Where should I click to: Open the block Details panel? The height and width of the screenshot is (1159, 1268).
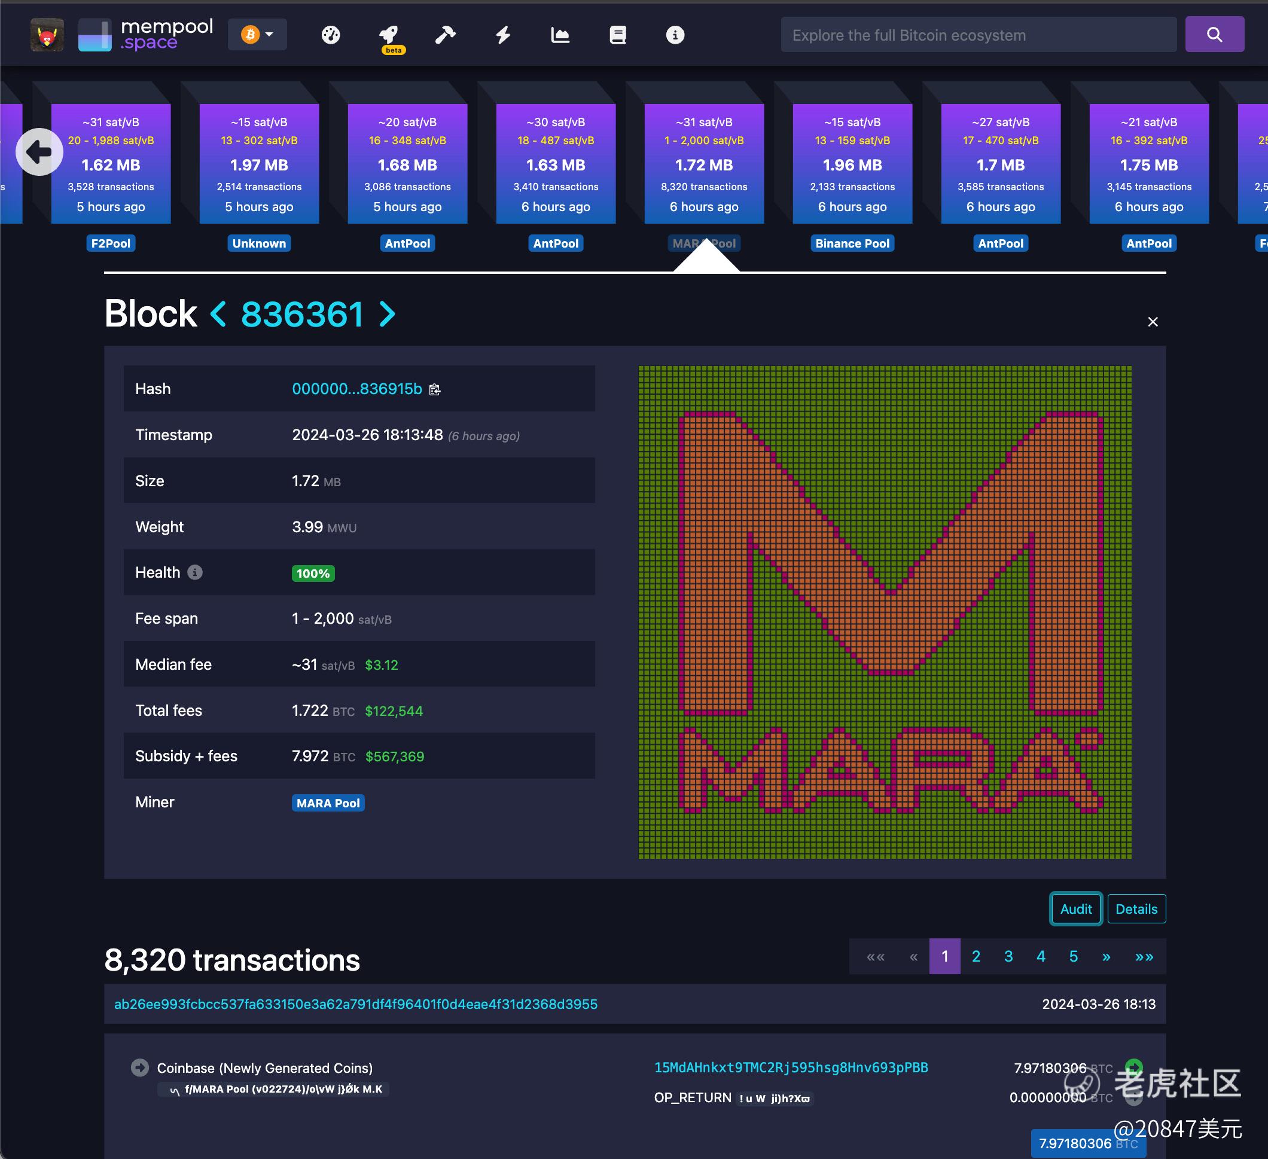[1136, 908]
